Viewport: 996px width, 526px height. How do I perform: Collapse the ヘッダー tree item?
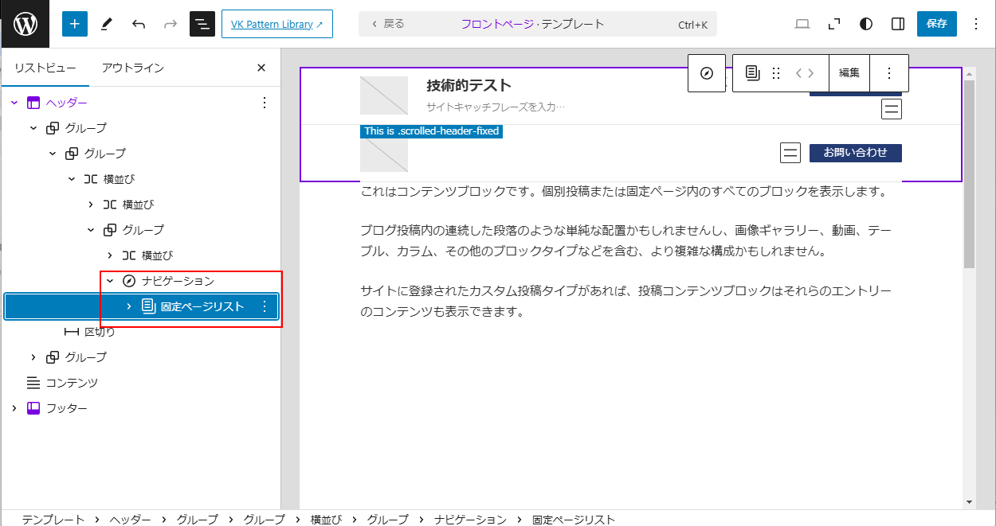[x=14, y=103]
